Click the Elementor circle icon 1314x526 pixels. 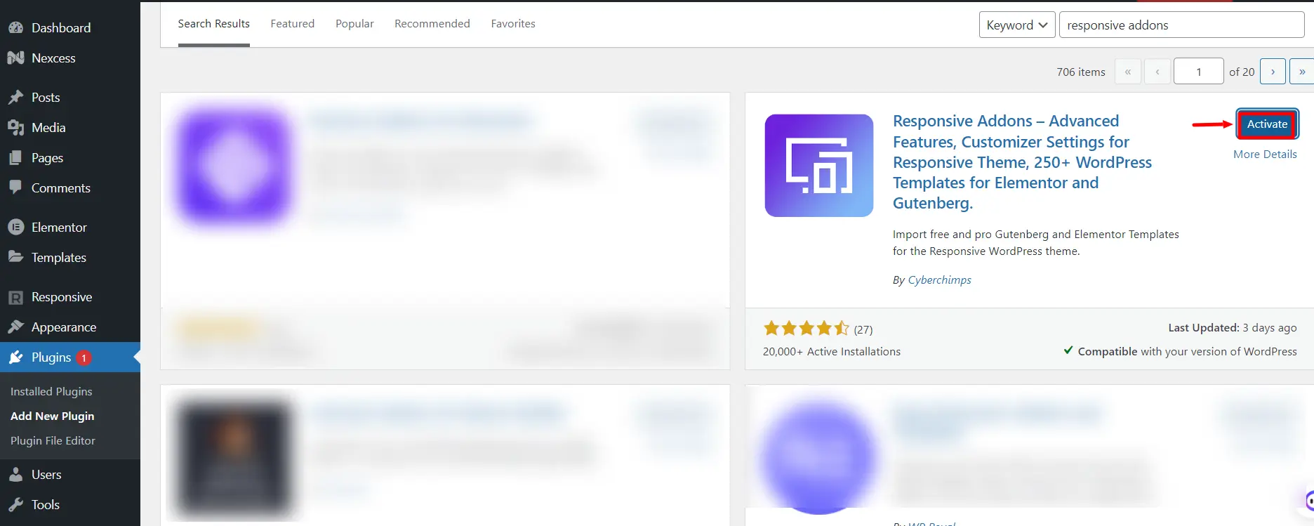15,228
